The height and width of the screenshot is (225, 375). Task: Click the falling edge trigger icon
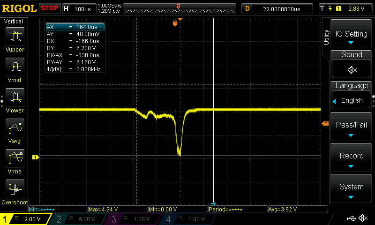330,9
